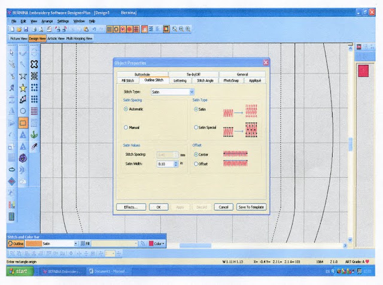Select Manual satin spacing radio button

pos(126,128)
